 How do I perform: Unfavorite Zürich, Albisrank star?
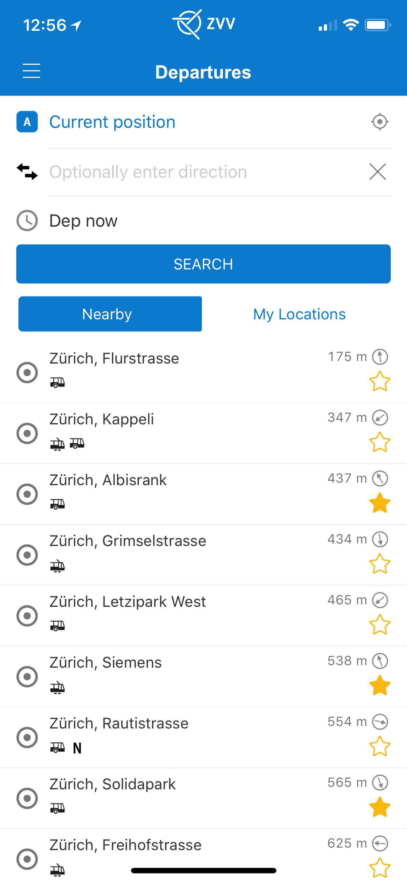tap(380, 503)
